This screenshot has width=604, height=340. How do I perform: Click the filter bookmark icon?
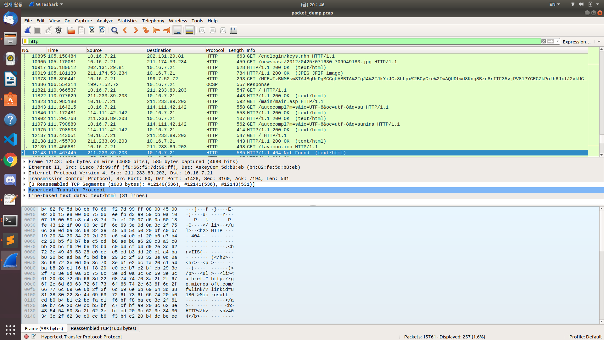click(x=25, y=42)
